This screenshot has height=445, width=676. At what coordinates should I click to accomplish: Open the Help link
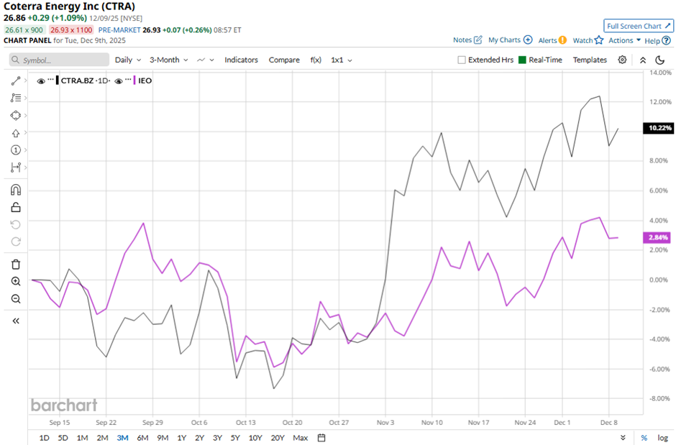pos(657,40)
